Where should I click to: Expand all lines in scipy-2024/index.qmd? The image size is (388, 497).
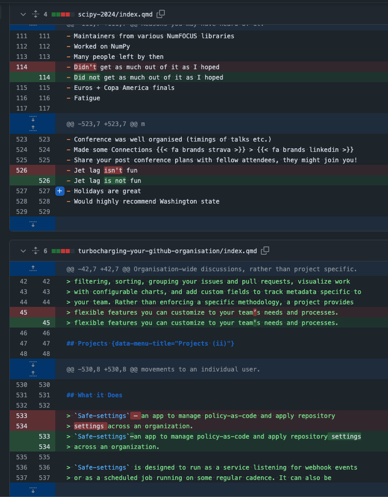35,14
